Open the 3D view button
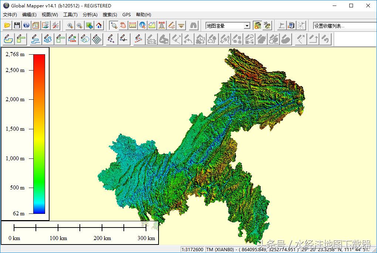Image resolution: width=377 pixels, height=253 pixels. (267, 25)
